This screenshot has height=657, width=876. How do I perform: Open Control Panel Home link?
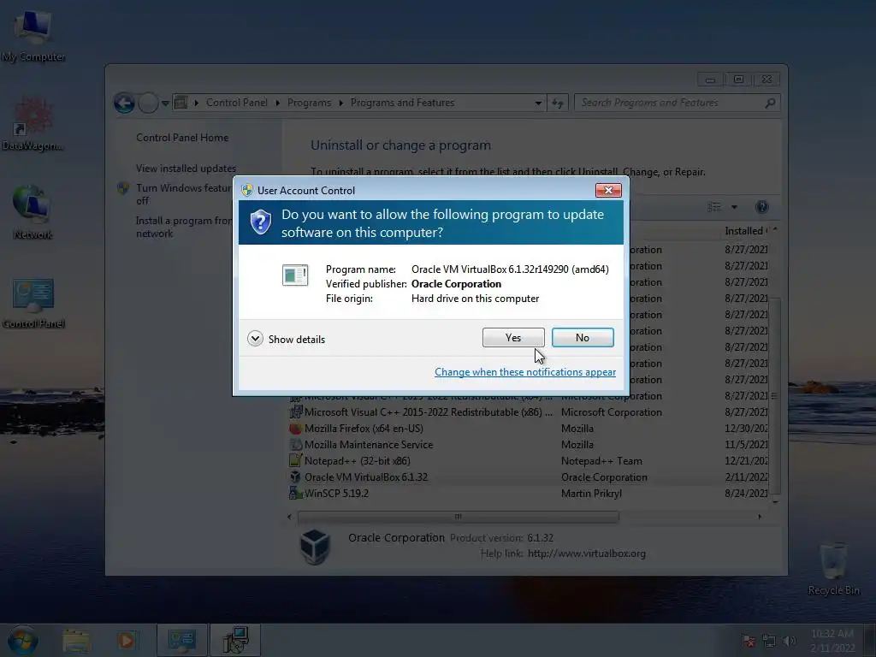click(x=182, y=138)
